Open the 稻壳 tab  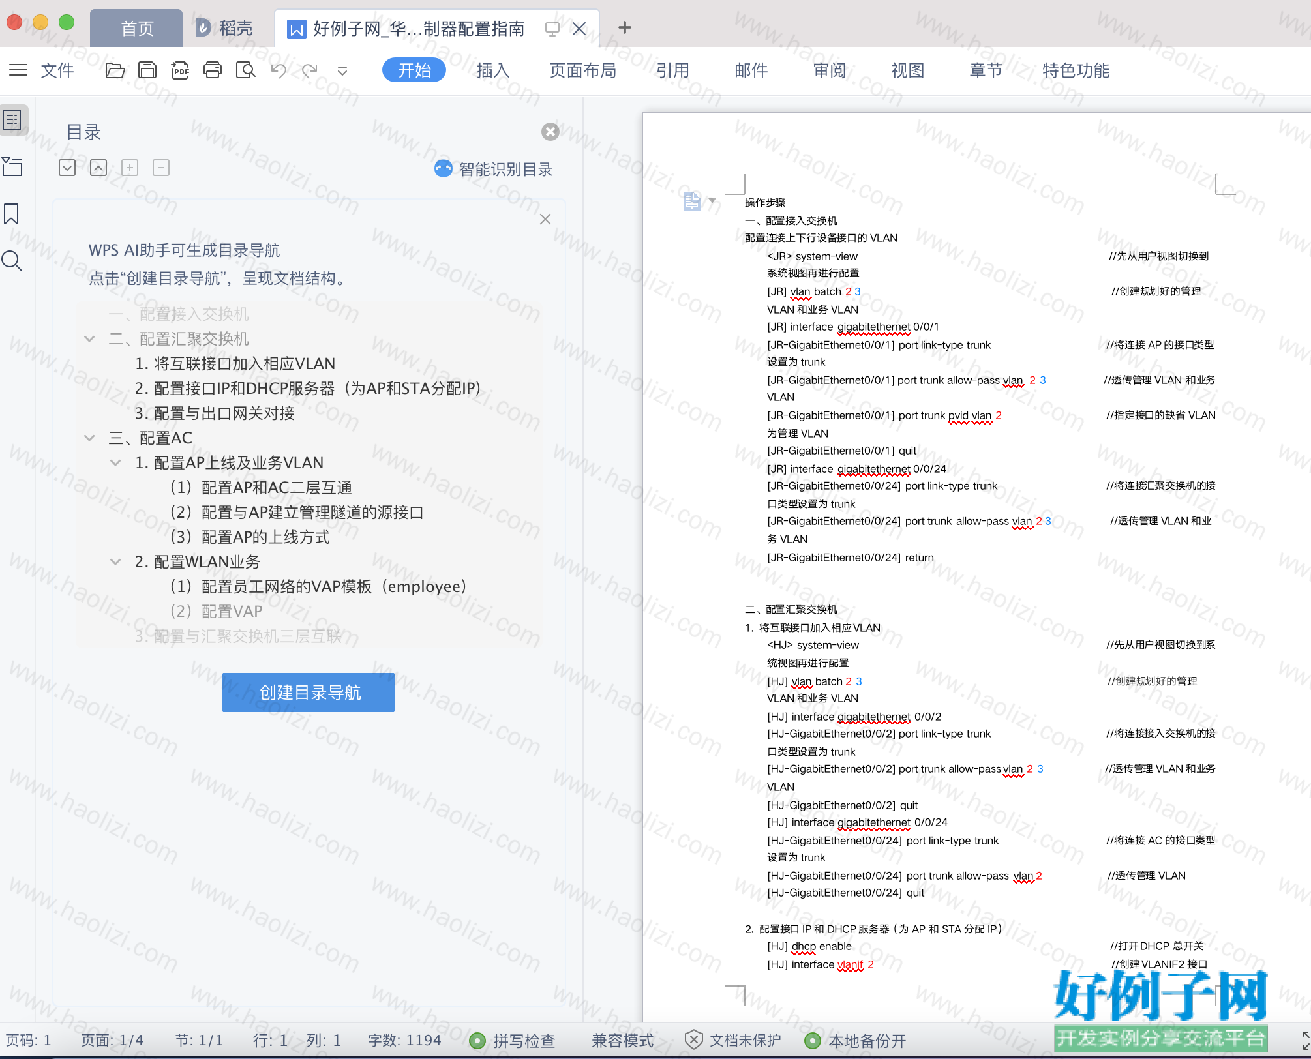224,28
